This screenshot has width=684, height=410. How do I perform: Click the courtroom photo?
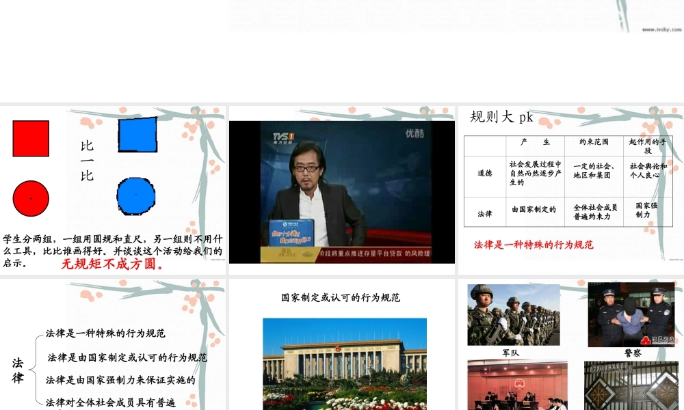click(517, 385)
